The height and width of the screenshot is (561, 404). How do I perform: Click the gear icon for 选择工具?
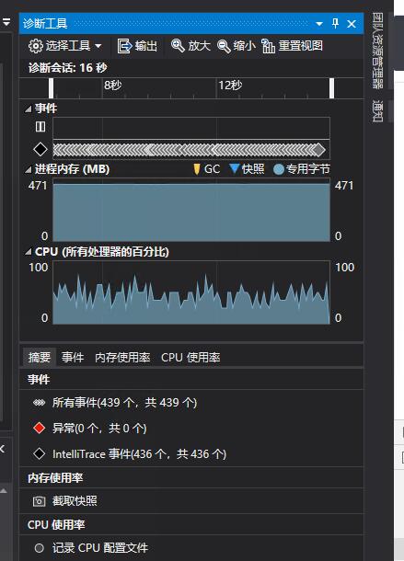[x=36, y=46]
